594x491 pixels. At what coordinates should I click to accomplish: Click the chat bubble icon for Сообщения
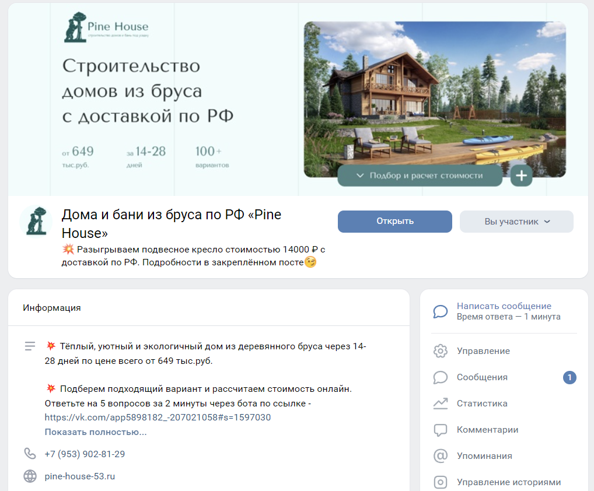click(440, 377)
